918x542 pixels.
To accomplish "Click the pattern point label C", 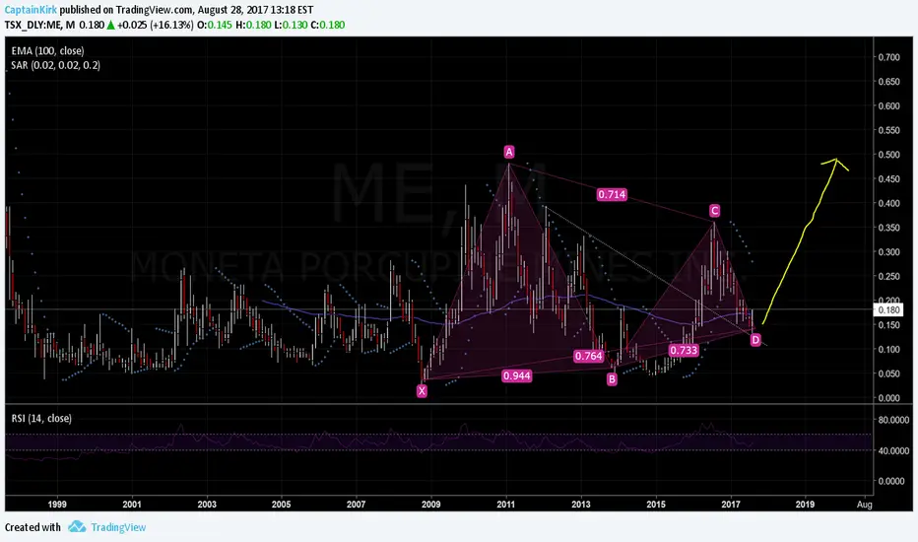I will click(714, 210).
